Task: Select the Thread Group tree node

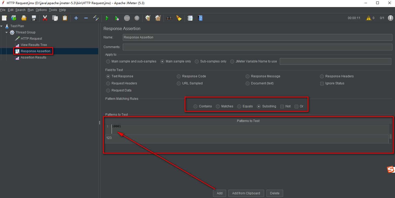Action: pos(25,32)
